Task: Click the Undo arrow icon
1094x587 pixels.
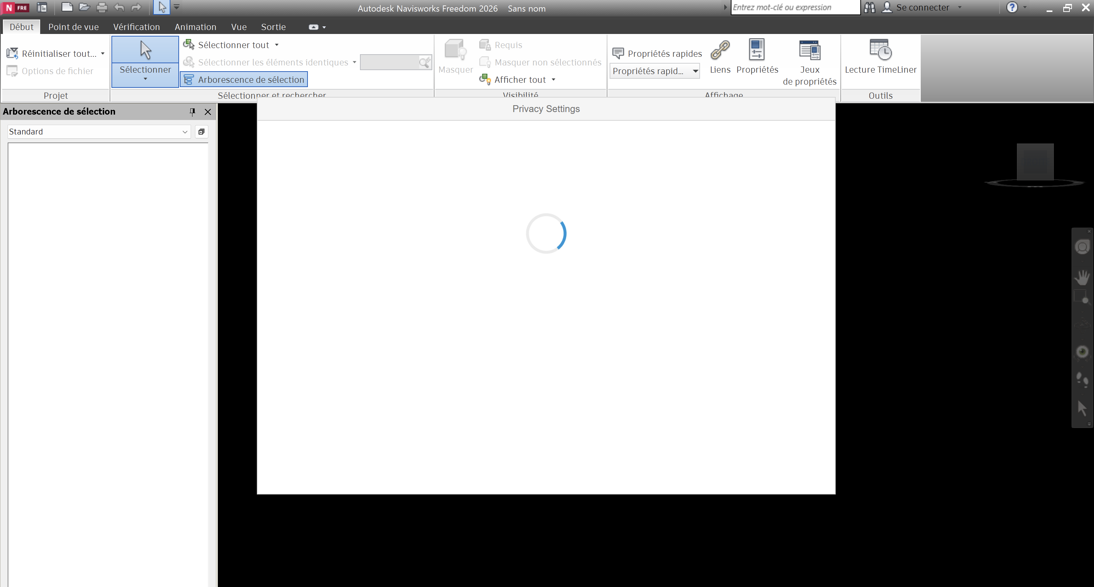Action: pos(119,7)
